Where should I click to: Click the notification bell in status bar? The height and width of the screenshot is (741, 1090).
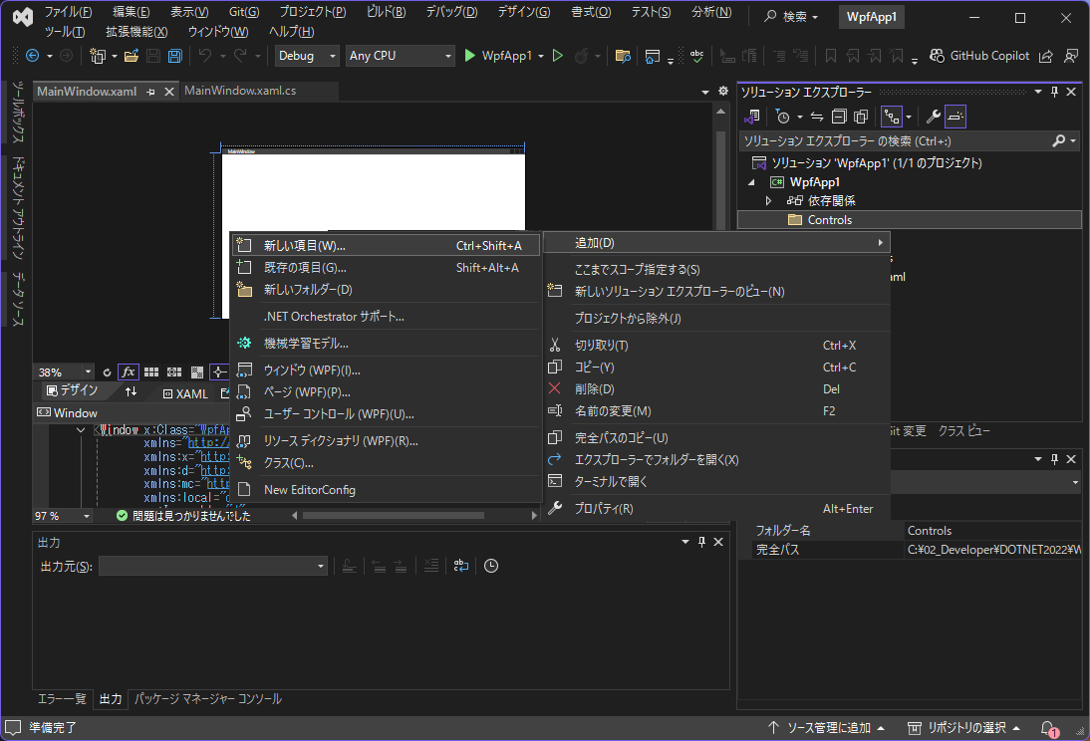1045,728
